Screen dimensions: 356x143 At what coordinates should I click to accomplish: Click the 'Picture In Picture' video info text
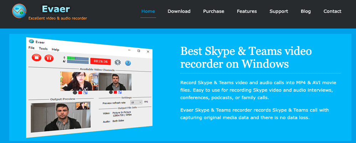click(x=122, y=112)
